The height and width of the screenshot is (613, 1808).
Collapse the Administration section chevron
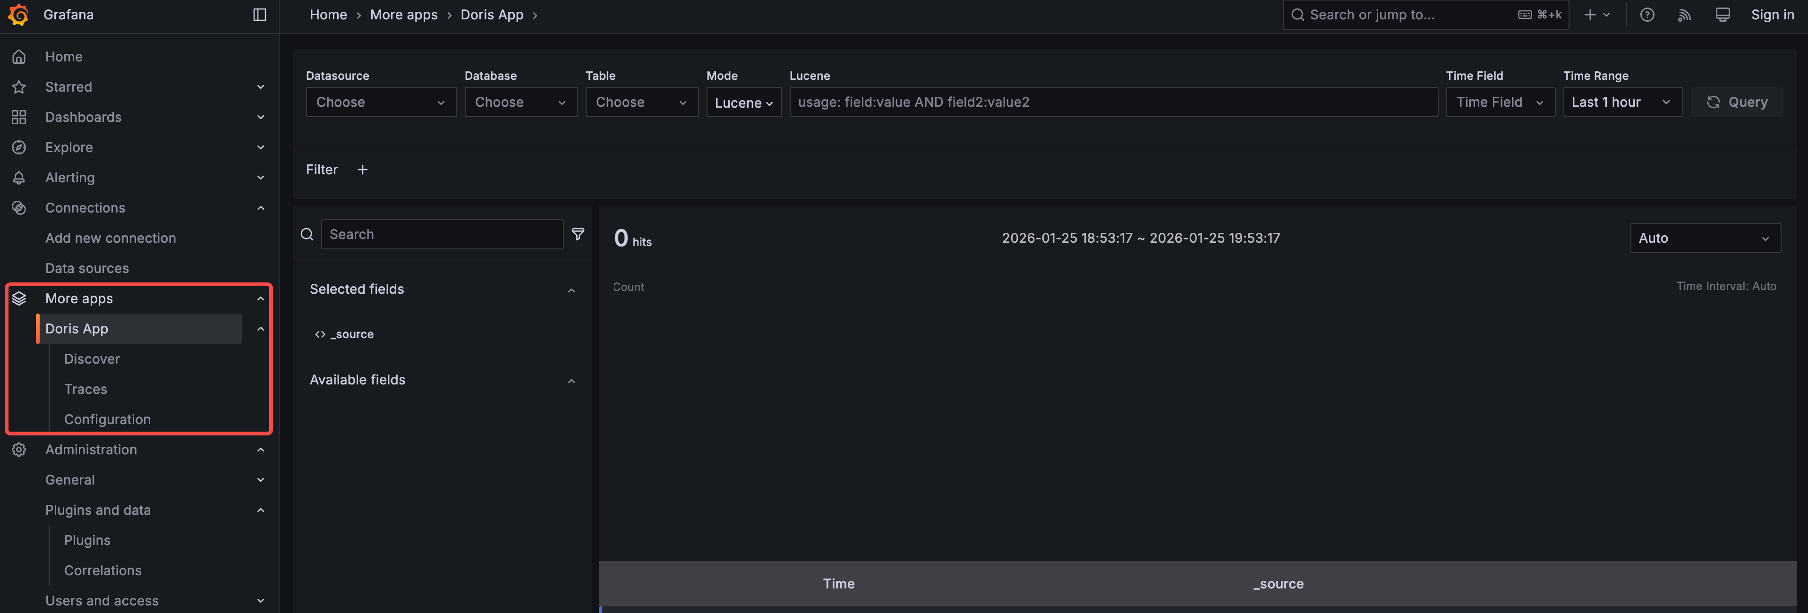point(260,450)
